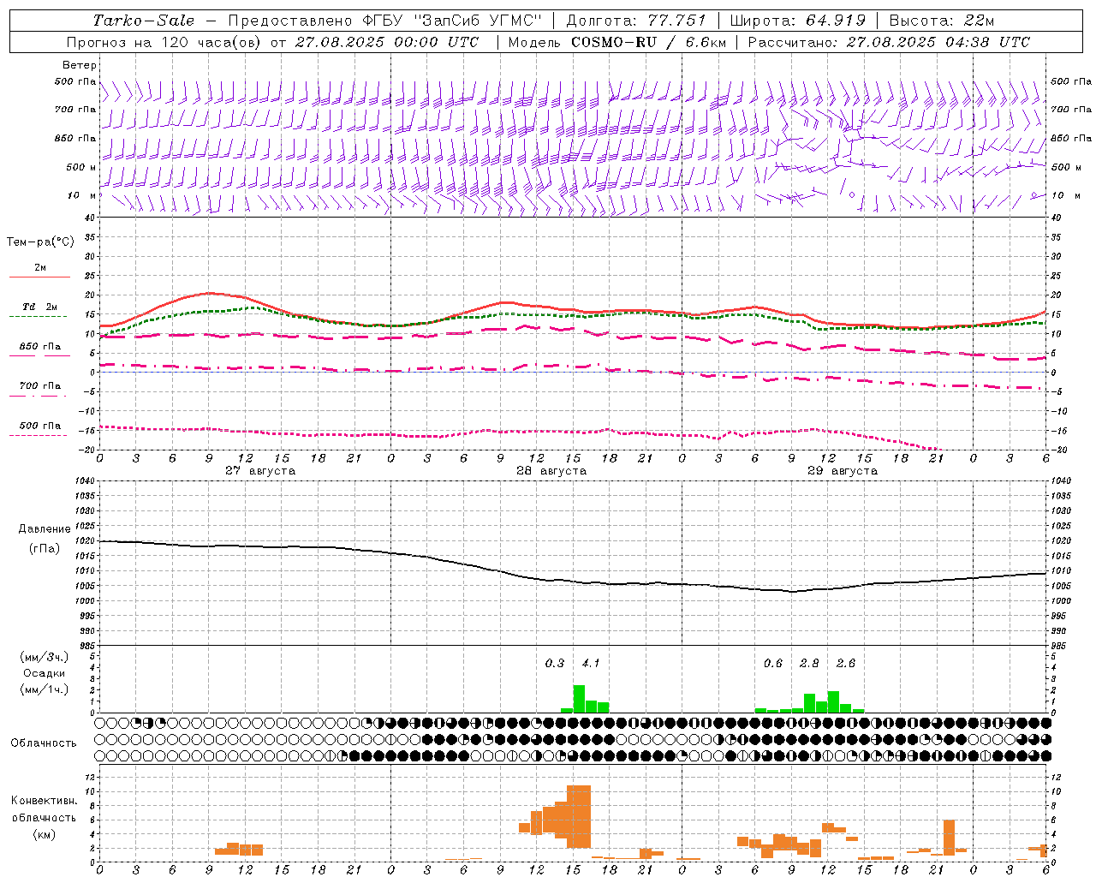Click the Ветер panel label
The image size is (1096, 877).
[80, 65]
